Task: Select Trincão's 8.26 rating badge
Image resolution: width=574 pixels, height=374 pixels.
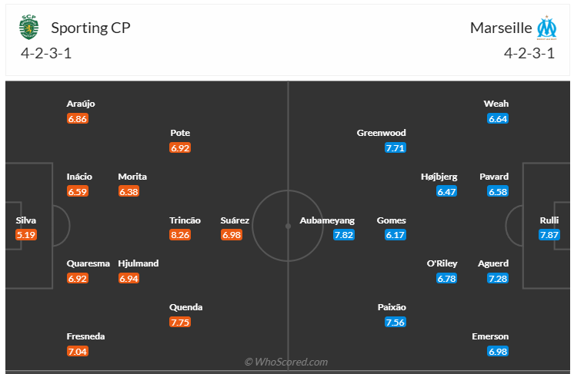Action: [x=180, y=235]
